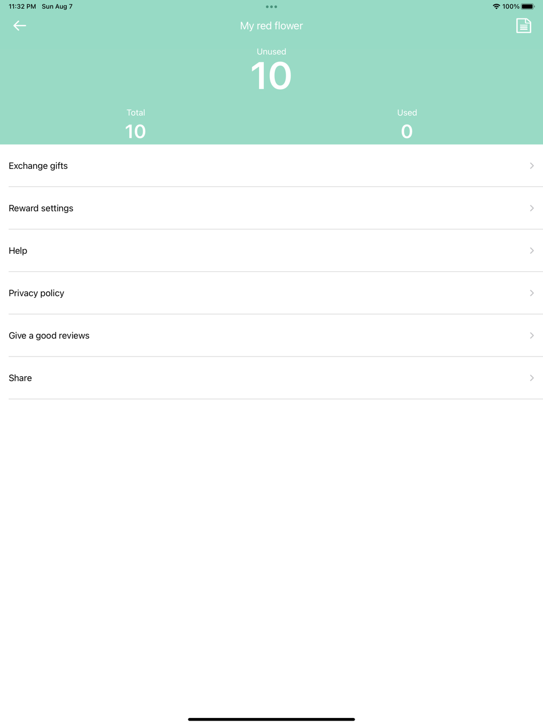The width and height of the screenshot is (543, 725).
Task: Tap the Share row
Action: (x=271, y=378)
